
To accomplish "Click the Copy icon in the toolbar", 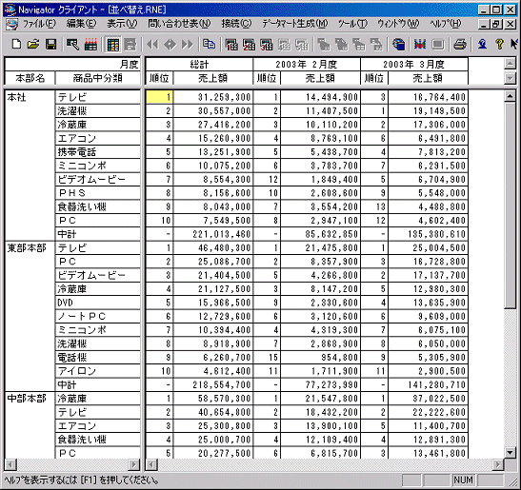I will (x=209, y=44).
